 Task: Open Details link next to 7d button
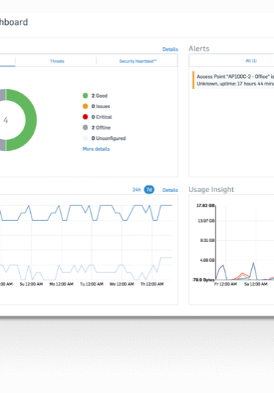click(x=170, y=190)
